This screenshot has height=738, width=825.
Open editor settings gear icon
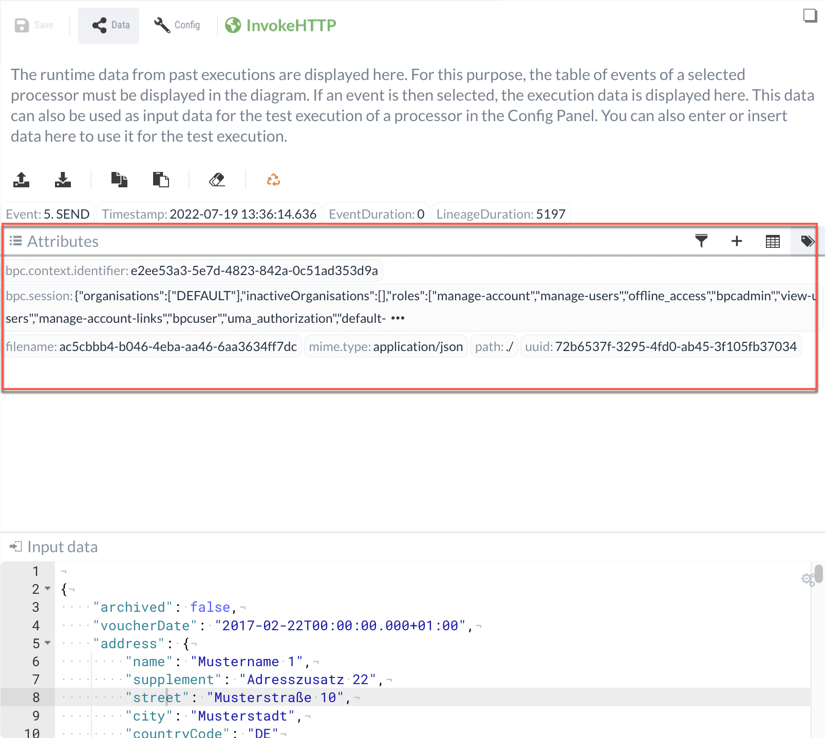[808, 579]
